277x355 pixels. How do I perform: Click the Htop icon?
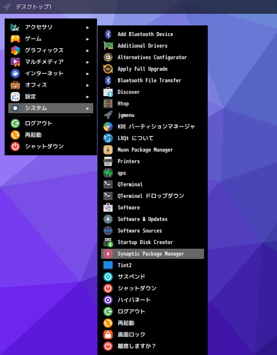click(x=108, y=104)
